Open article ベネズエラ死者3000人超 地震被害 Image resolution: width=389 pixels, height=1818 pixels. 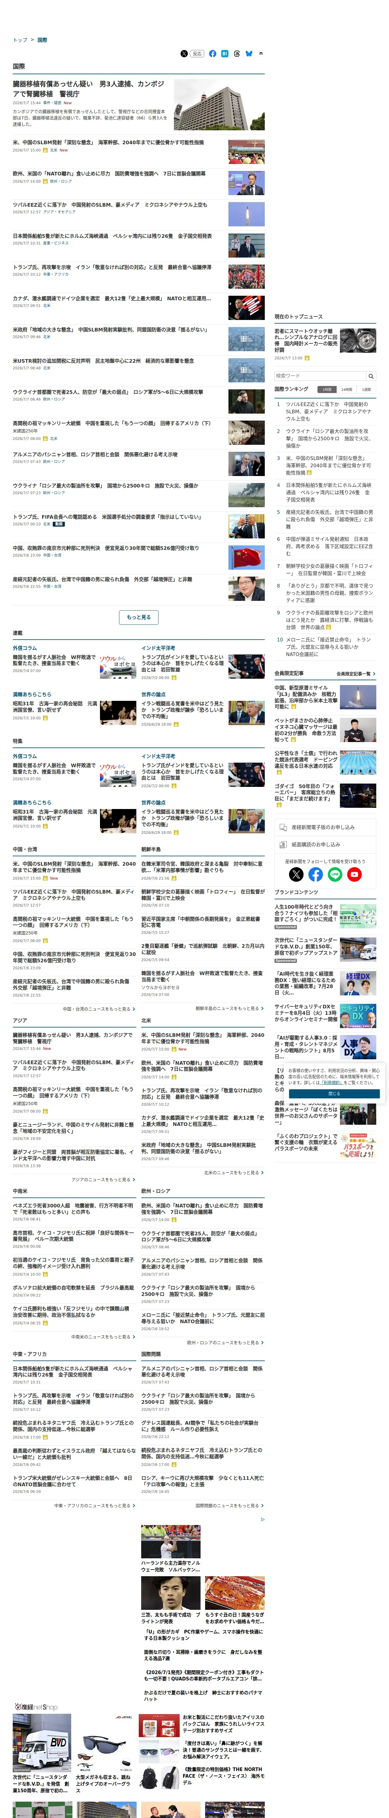tap(73, 1208)
